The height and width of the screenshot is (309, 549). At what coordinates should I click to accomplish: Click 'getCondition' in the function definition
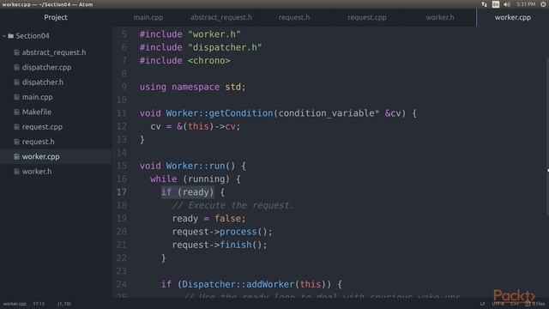point(240,113)
